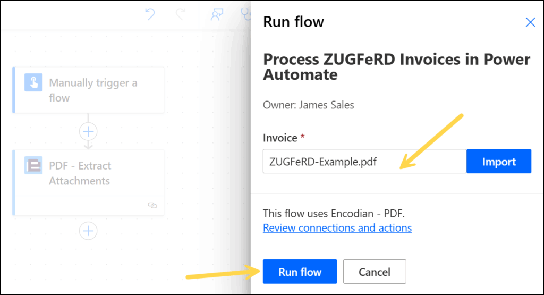Click the PDF Extract Attachments Encodian icon

click(x=33, y=165)
